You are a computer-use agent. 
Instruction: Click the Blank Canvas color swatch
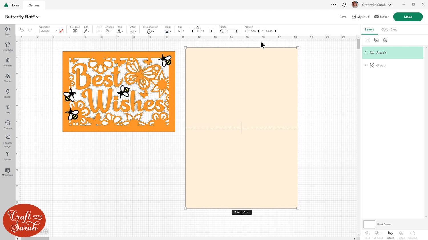pyautogui.click(x=369, y=224)
